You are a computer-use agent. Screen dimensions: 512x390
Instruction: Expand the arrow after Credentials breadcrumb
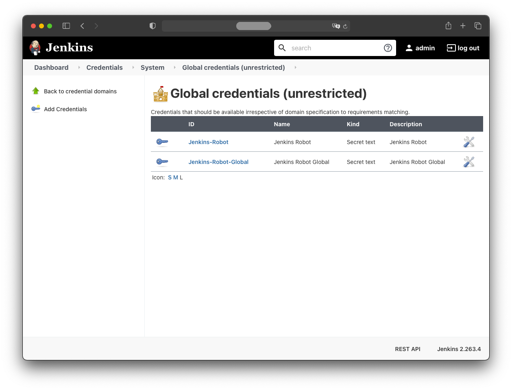(133, 67)
